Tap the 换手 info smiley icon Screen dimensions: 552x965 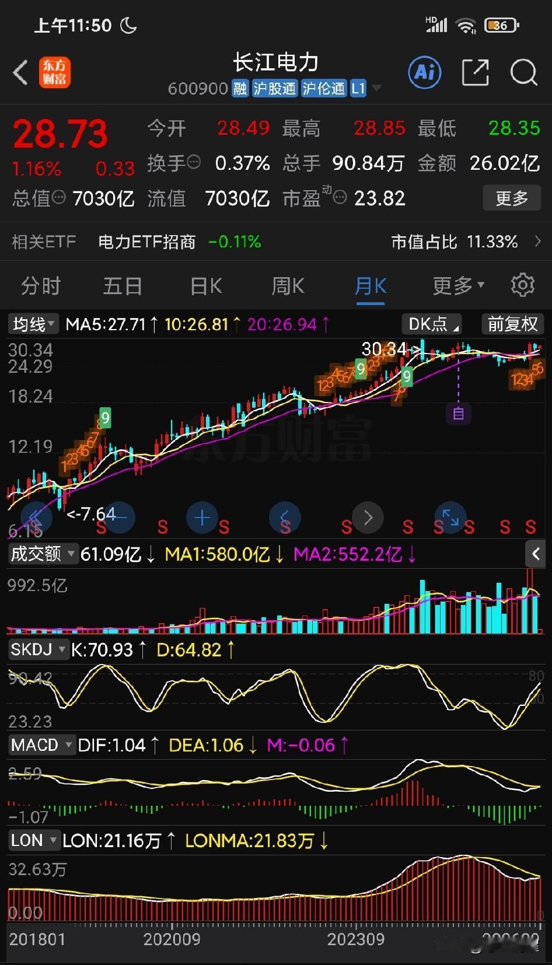[194, 162]
